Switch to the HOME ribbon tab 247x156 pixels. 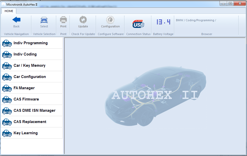coord(9,11)
